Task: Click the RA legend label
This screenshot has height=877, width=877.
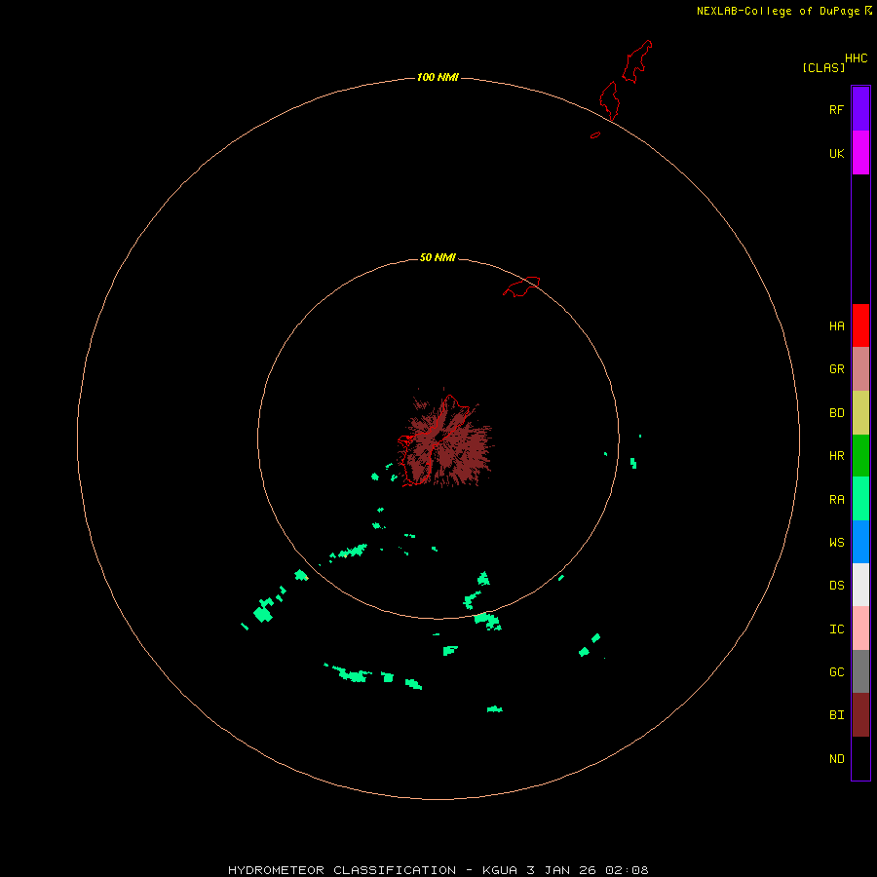Action: click(836, 500)
